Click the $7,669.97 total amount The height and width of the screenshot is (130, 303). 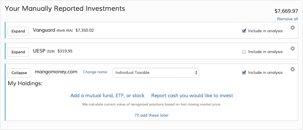pyautogui.click(x=286, y=11)
